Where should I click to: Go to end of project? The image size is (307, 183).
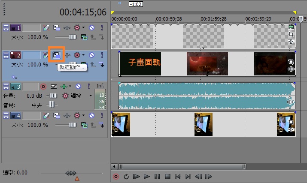pyautogui.click(x=188, y=177)
